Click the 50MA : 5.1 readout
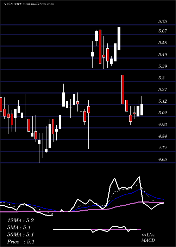The width and height of the screenshot is (176, 247). 20,235
